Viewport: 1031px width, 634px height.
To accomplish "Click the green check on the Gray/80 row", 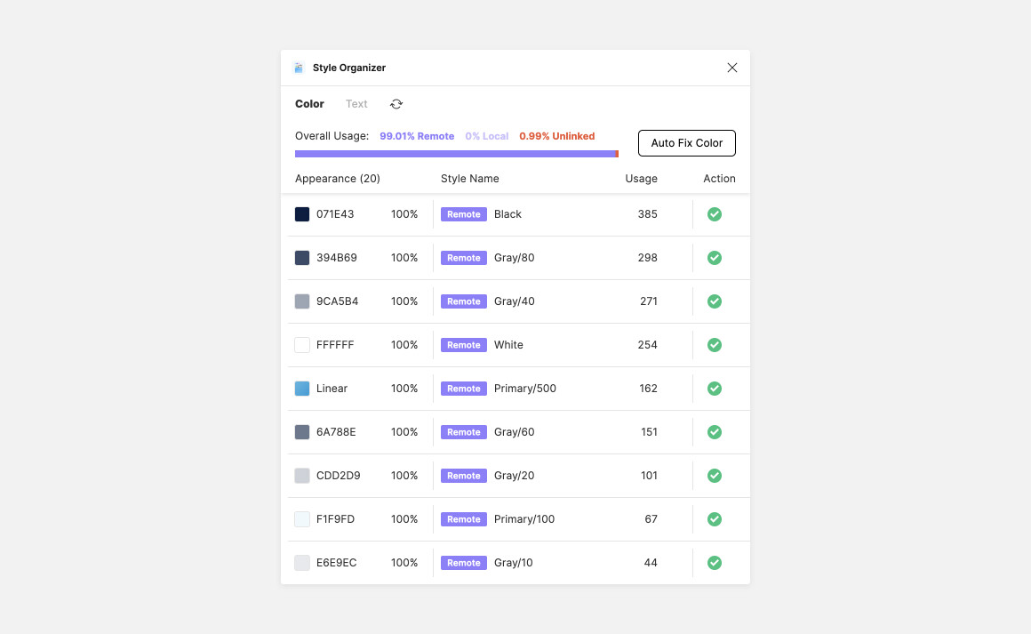I will click(715, 258).
